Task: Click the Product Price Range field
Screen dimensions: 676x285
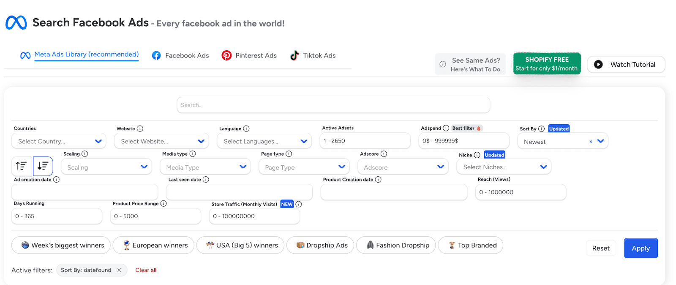Action: (x=155, y=216)
